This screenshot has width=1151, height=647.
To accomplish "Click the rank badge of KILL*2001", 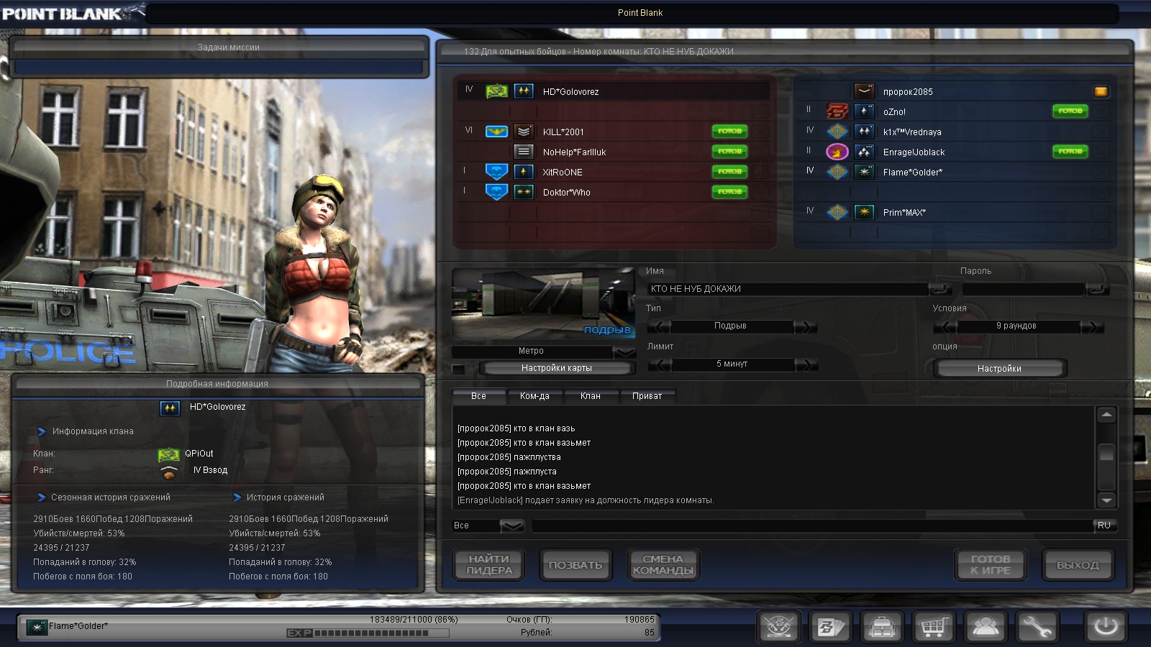I will (524, 132).
